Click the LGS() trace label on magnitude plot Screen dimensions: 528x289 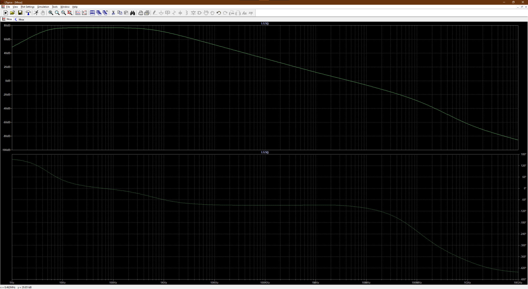[265, 23]
